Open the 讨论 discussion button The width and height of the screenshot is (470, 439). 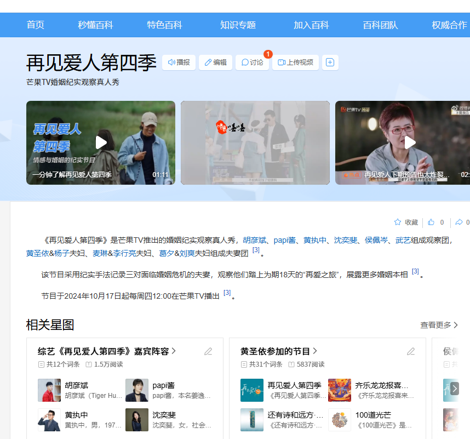[x=252, y=62]
